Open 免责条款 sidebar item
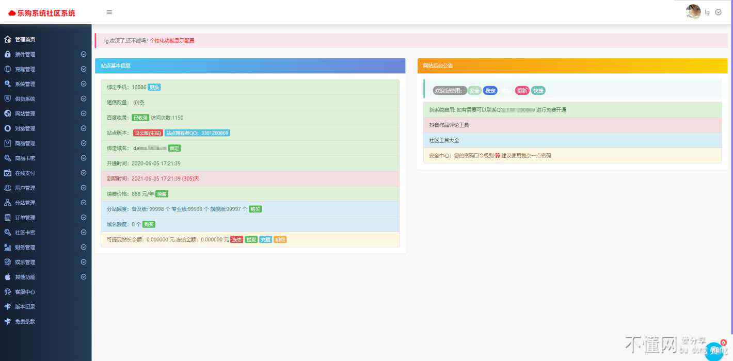 click(25, 322)
